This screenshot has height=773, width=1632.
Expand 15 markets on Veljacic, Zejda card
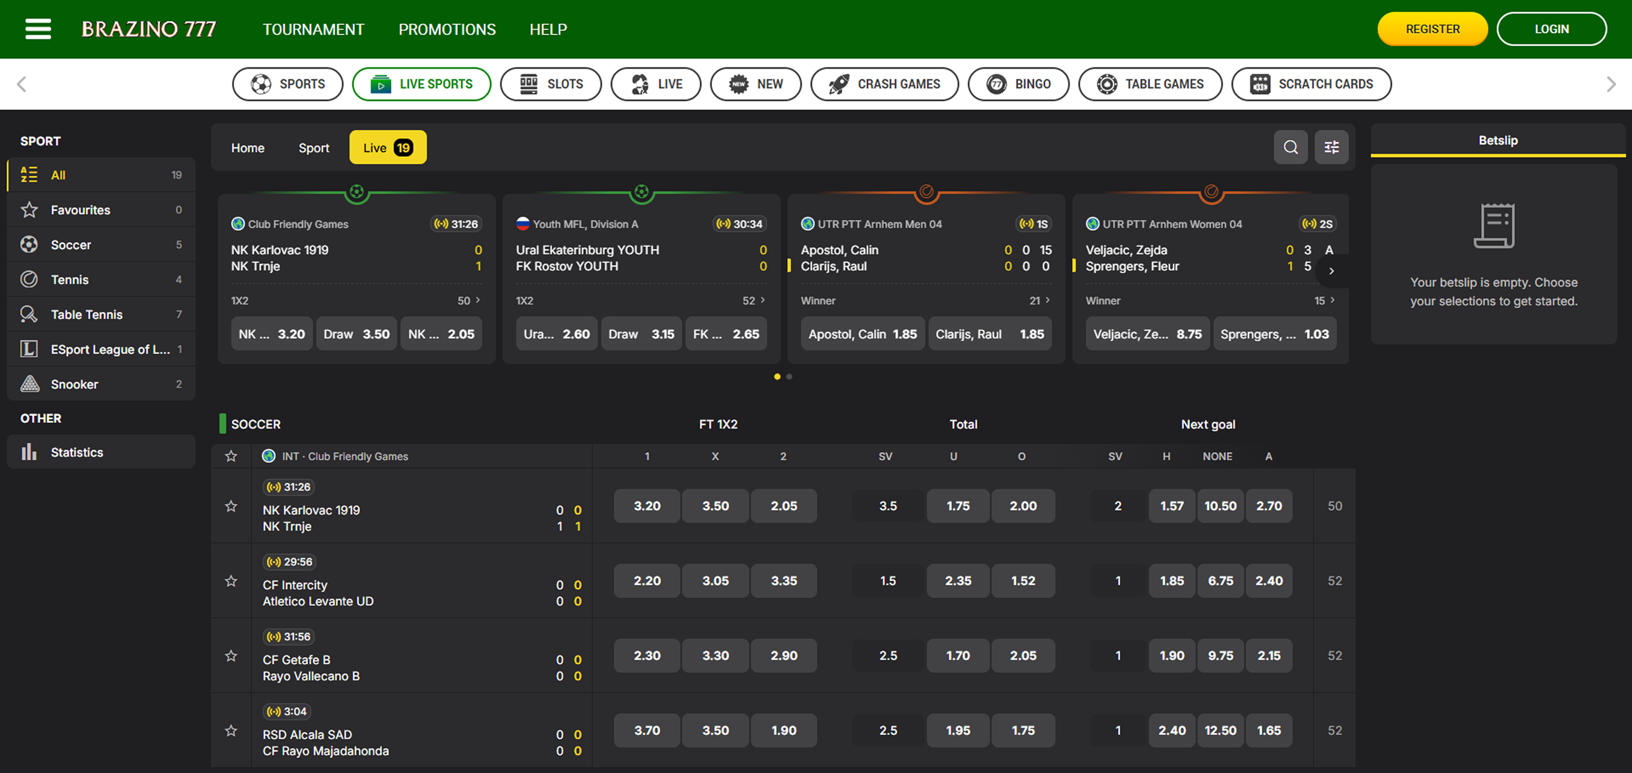1325,300
